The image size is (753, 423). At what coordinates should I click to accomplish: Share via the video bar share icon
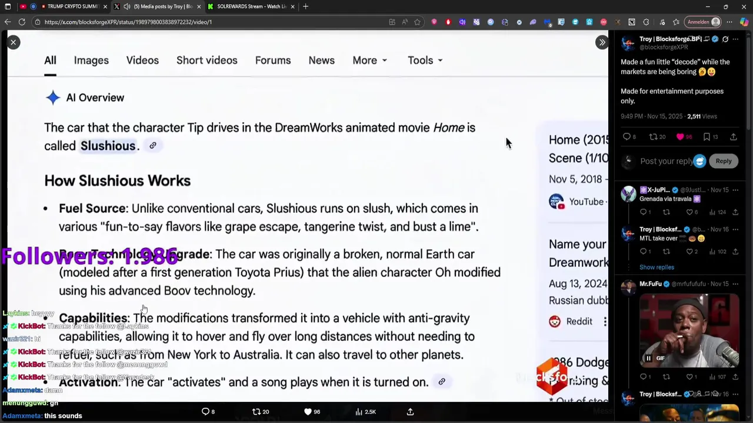[x=410, y=412]
